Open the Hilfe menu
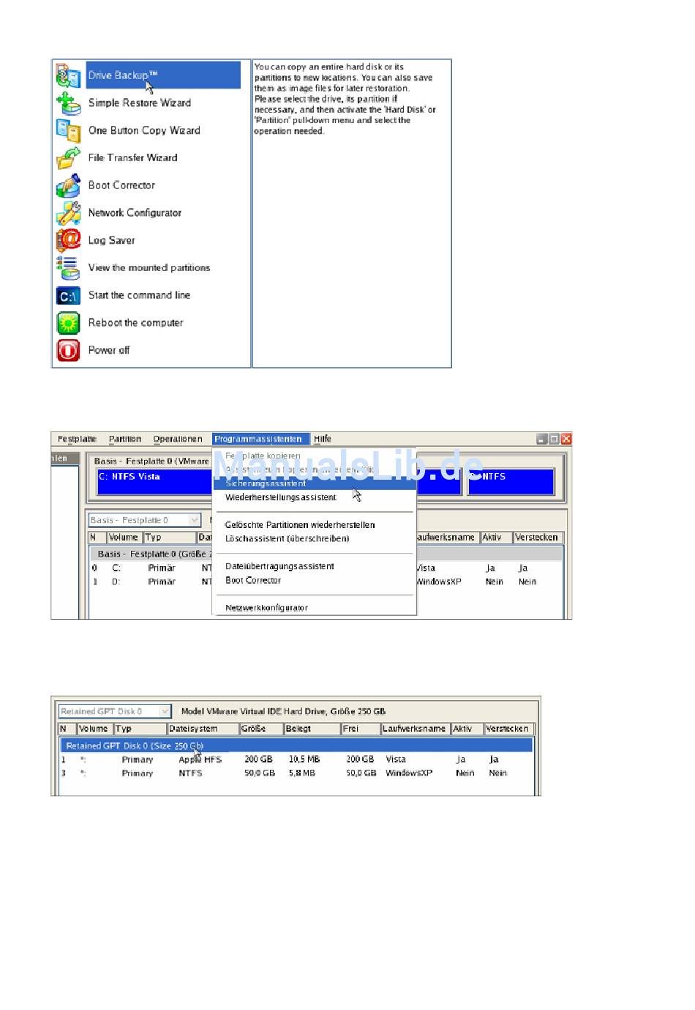The height and width of the screenshot is (1010, 695). point(323,439)
